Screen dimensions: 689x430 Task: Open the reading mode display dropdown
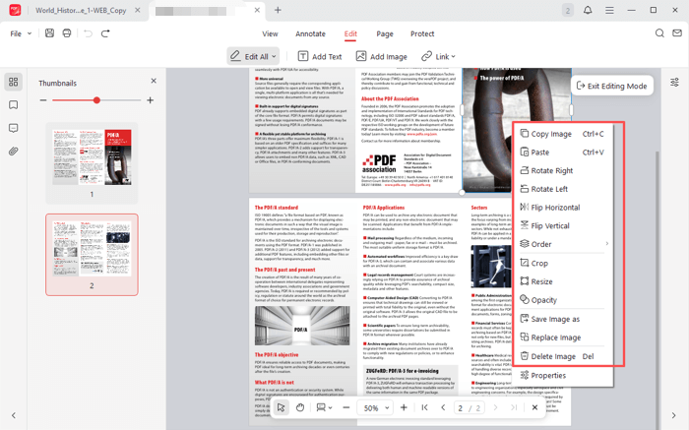(324, 407)
